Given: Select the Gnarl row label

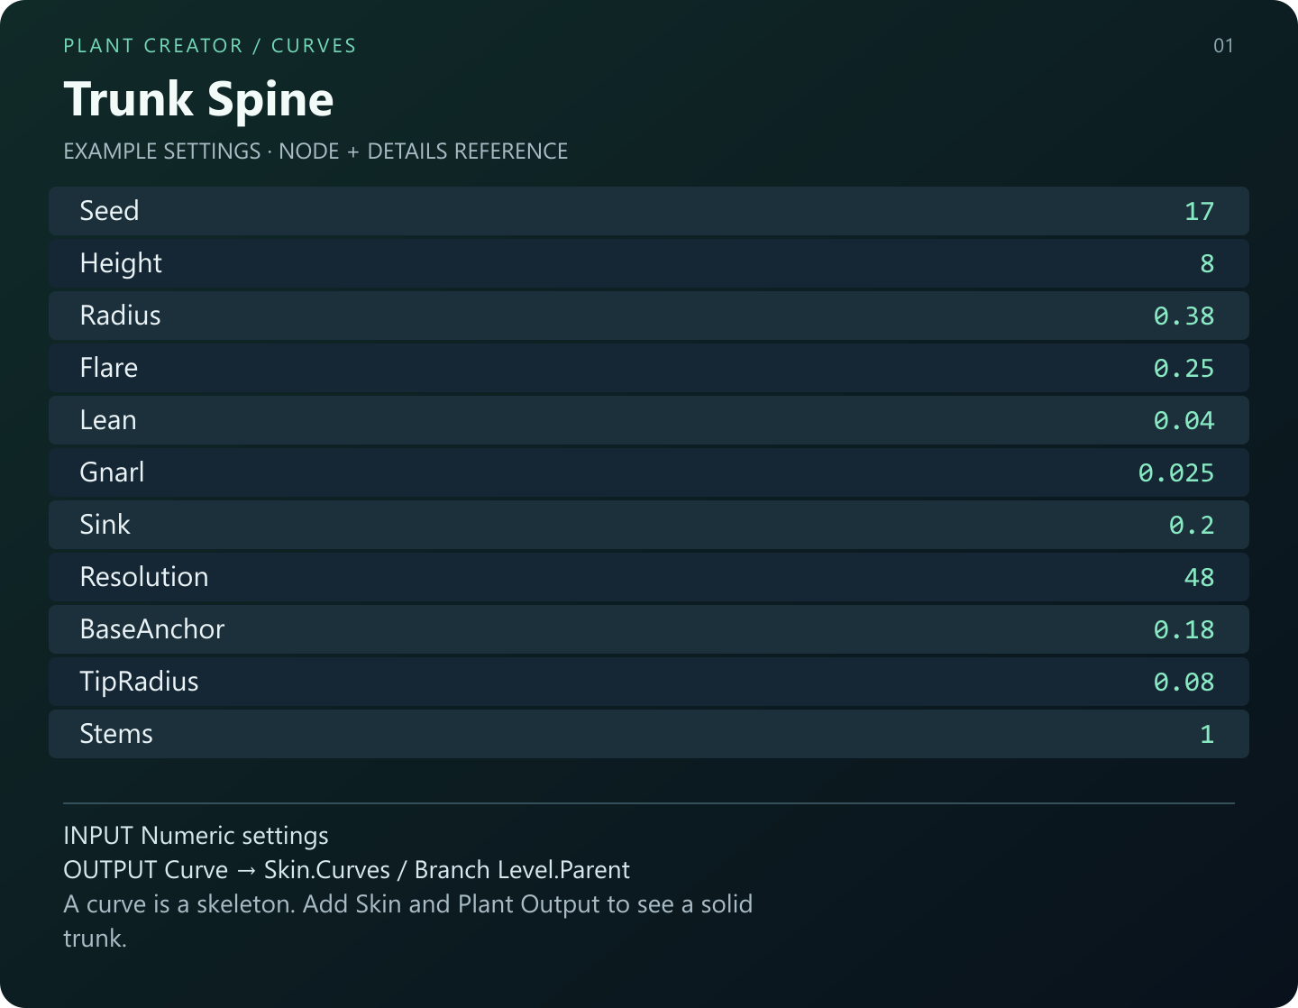Looking at the screenshot, I should [x=112, y=472].
